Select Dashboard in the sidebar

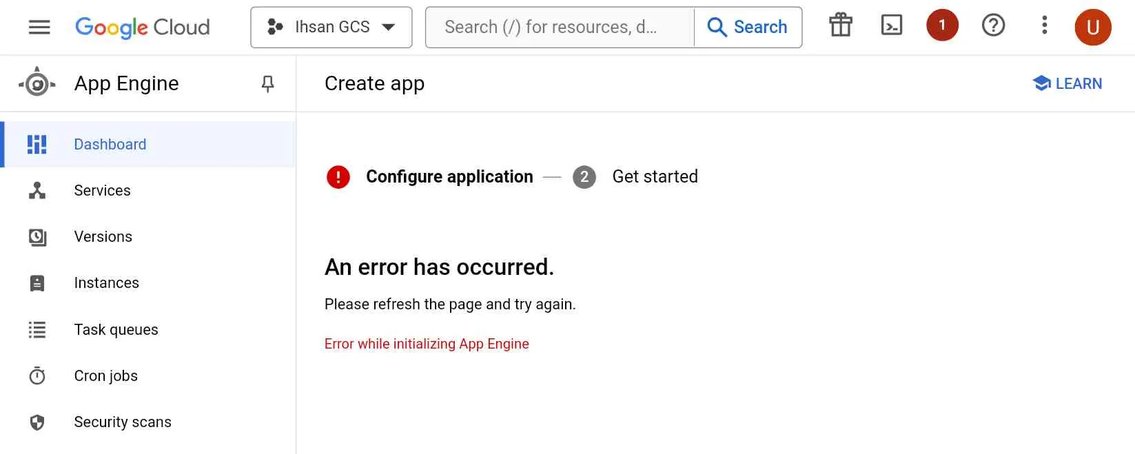coord(148,144)
